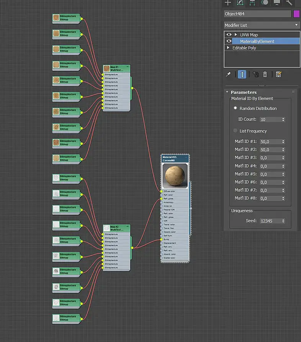Open the purple object color swatch

pyautogui.click(x=296, y=14)
